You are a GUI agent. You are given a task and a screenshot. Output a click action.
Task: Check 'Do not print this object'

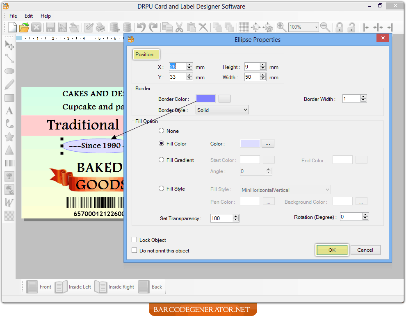point(134,250)
